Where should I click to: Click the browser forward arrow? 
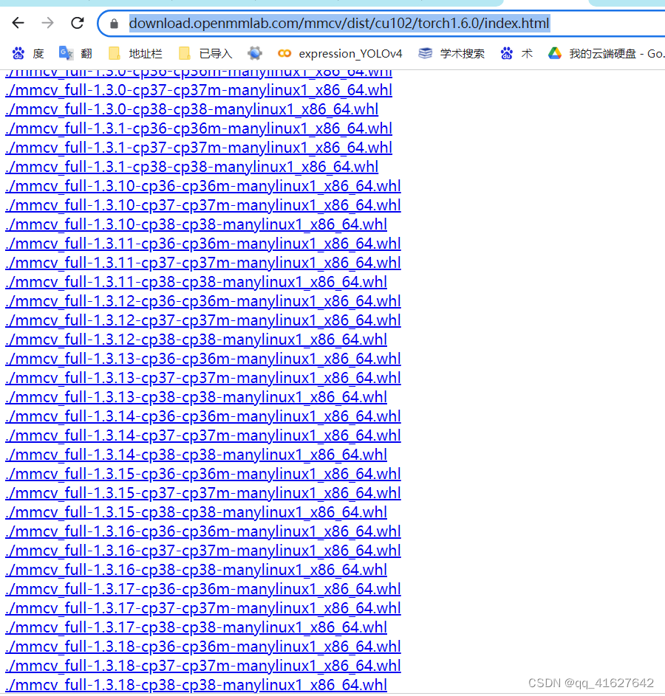click(47, 23)
